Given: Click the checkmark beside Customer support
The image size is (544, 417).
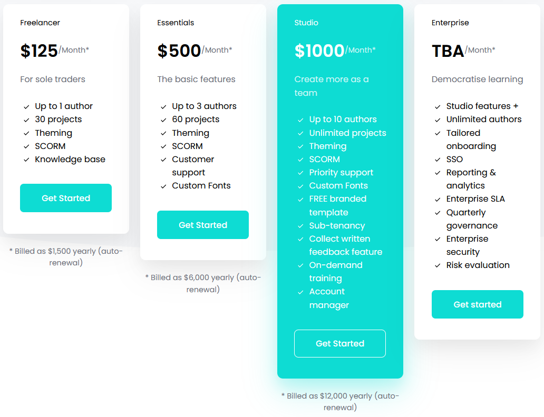Looking at the screenshot, I should [163, 159].
